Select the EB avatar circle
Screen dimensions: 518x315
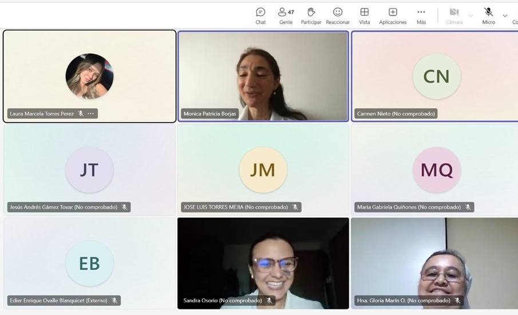[89, 263]
